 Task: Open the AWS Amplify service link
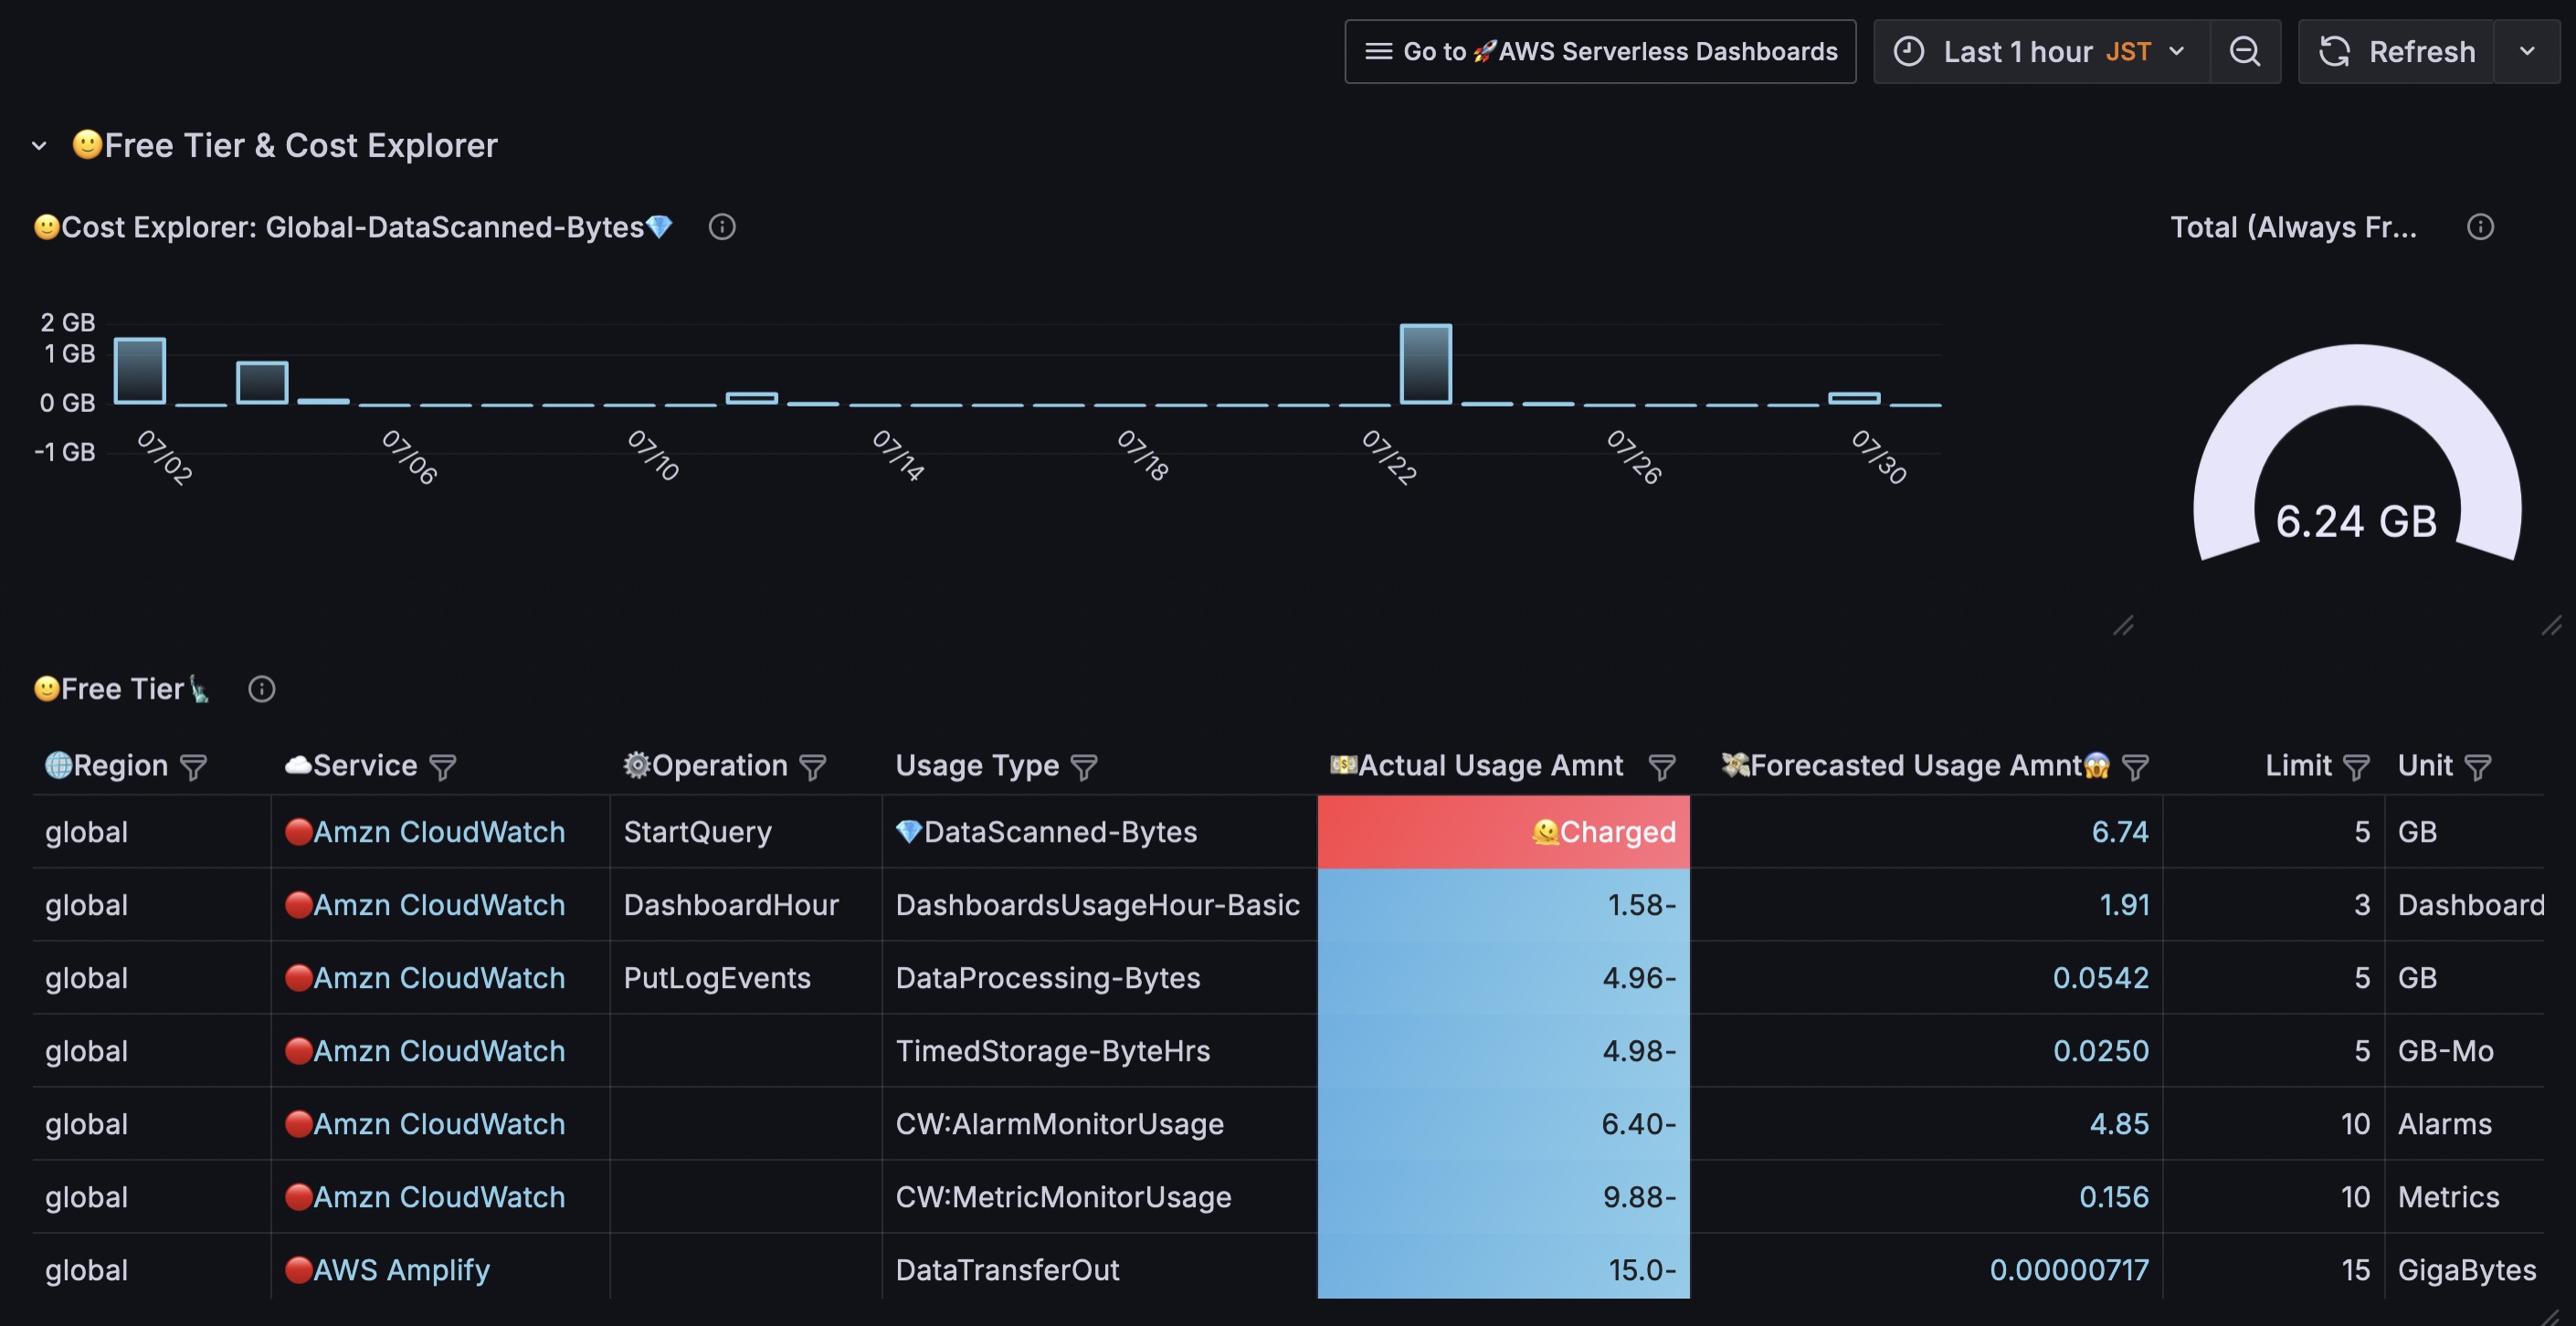tap(401, 1269)
